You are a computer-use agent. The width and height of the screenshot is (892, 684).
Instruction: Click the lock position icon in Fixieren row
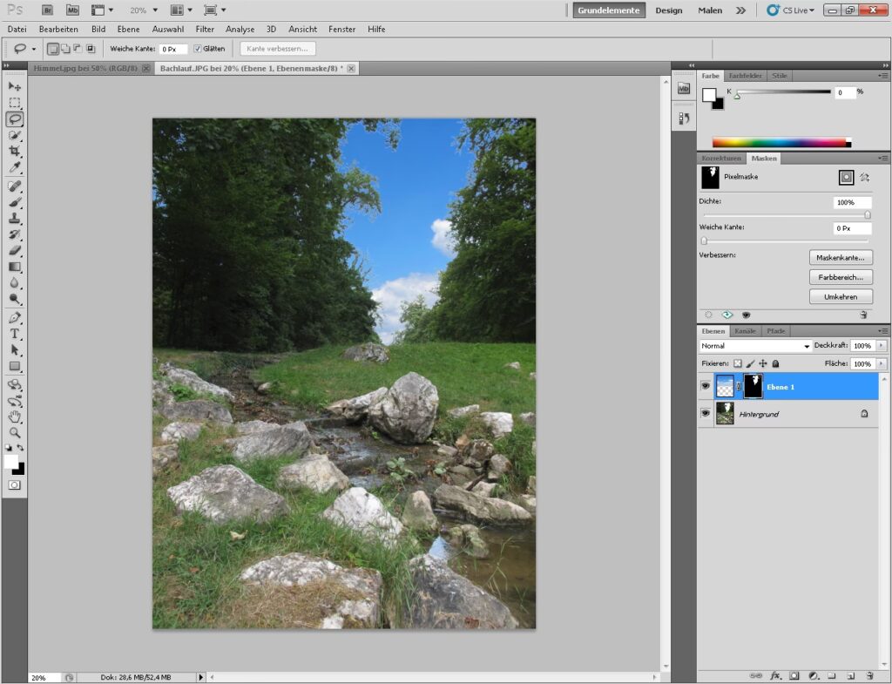762,363
